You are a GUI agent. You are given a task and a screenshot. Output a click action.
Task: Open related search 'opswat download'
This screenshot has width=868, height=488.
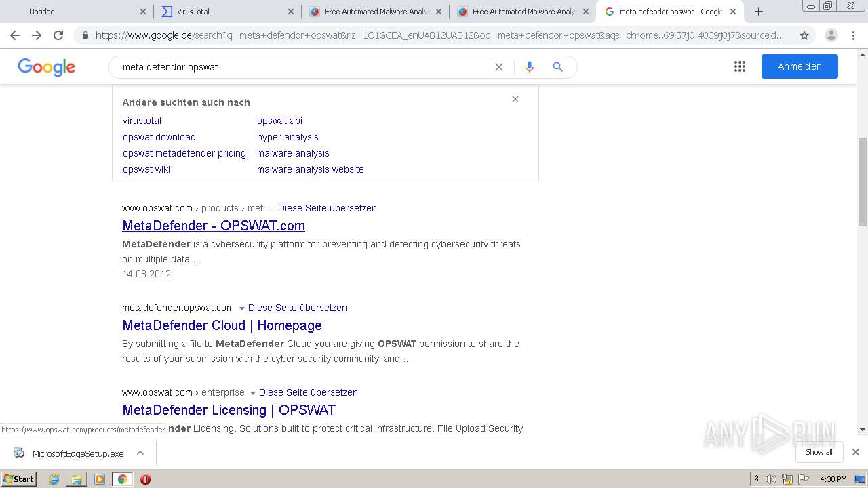(x=159, y=137)
